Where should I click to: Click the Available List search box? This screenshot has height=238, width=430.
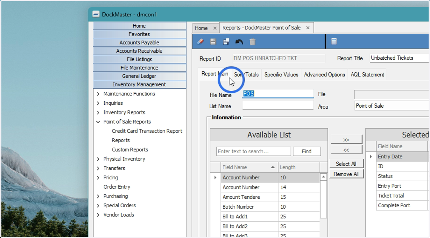point(254,152)
